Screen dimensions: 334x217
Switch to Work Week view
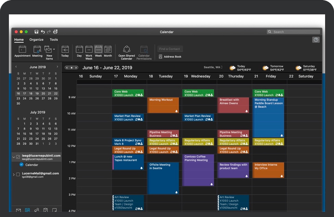coord(89,50)
